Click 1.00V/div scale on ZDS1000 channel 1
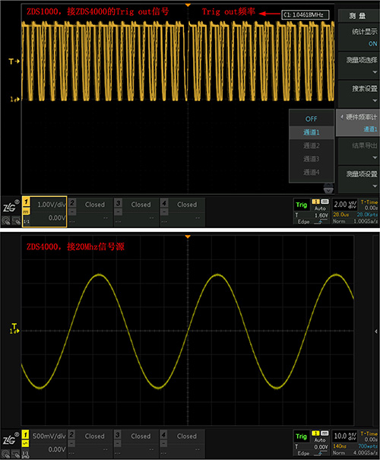The width and height of the screenshot is (380, 460). point(52,205)
